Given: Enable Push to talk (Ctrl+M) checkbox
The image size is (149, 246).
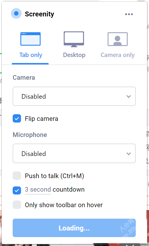Looking at the screenshot, I should (x=17, y=176).
